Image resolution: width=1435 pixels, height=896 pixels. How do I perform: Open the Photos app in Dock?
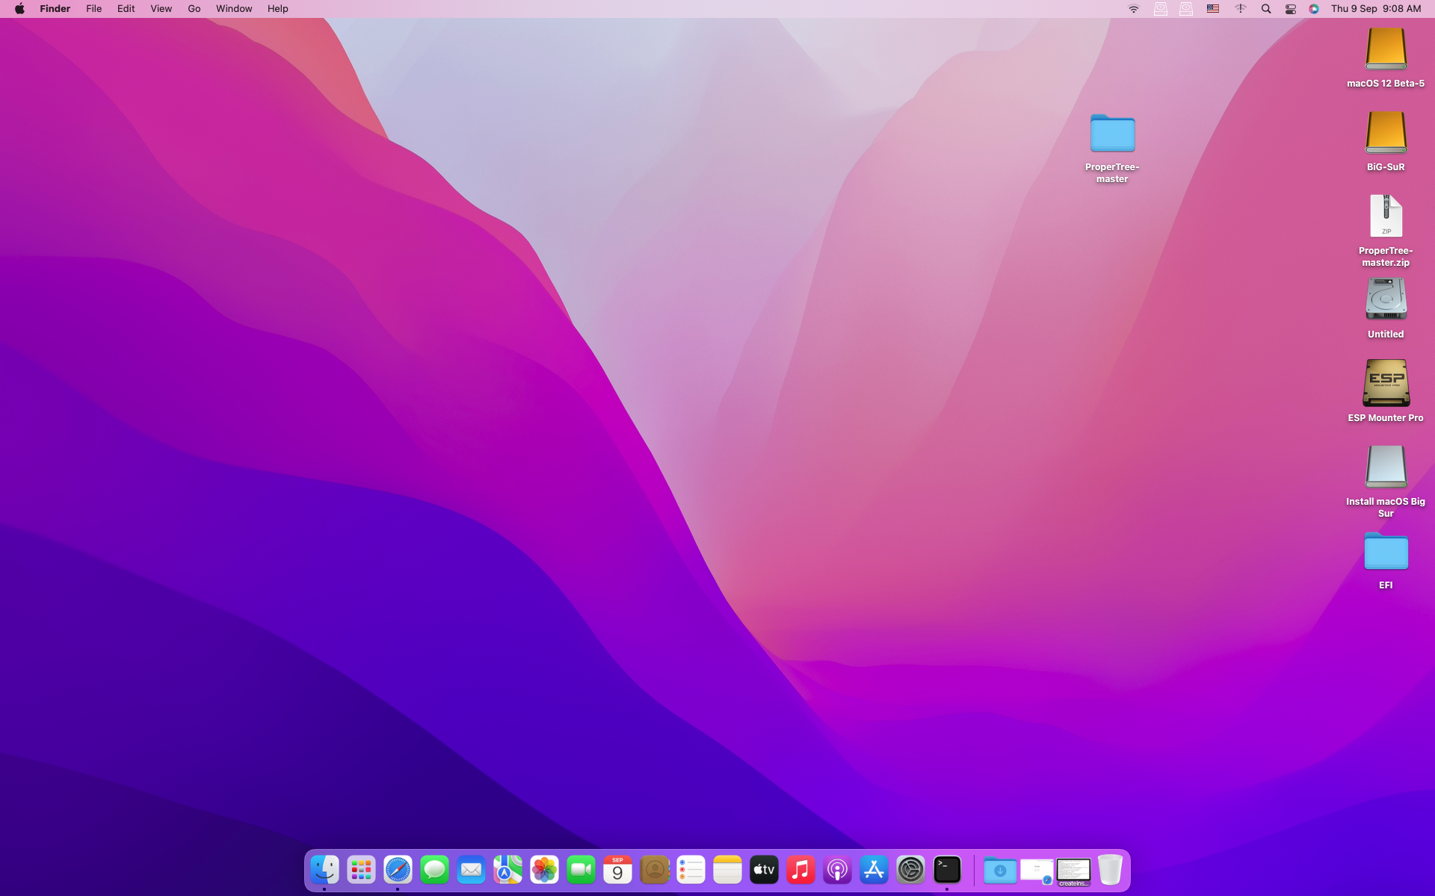(x=544, y=870)
